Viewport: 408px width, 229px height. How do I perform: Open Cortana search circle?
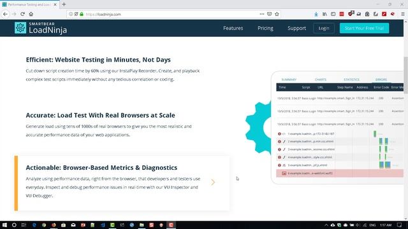[14, 225]
